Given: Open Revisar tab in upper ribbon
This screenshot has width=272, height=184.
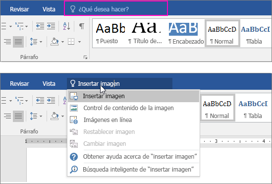Looking at the screenshot, I should tap(19, 9).
